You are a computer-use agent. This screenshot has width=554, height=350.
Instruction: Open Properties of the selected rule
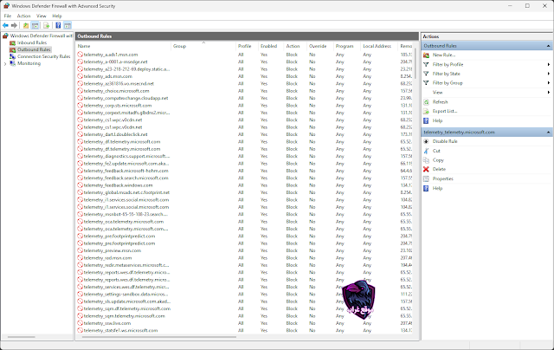[442, 178]
